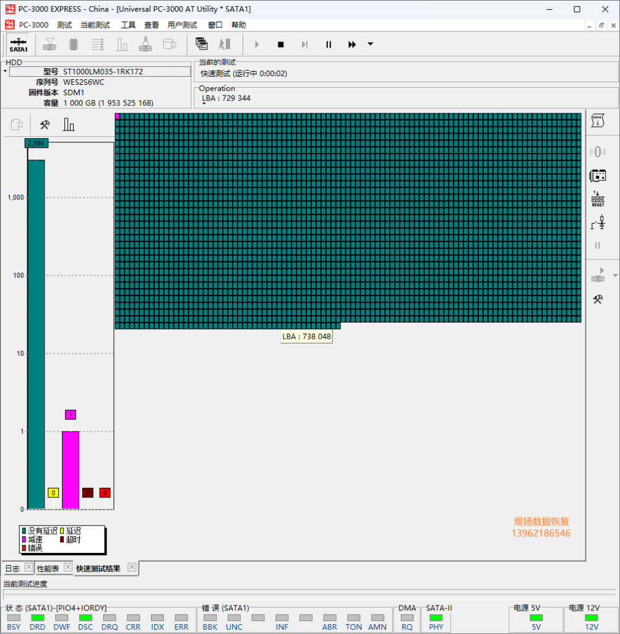This screenshot has height=634, width=620.
Task: Stop the running quick test
Action: pos(280,45)
